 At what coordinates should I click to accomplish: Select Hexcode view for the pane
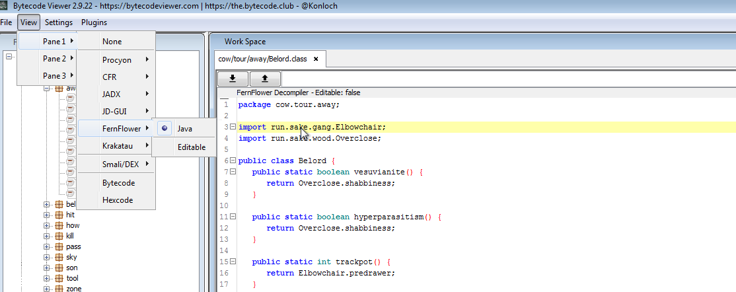point(116,200)
